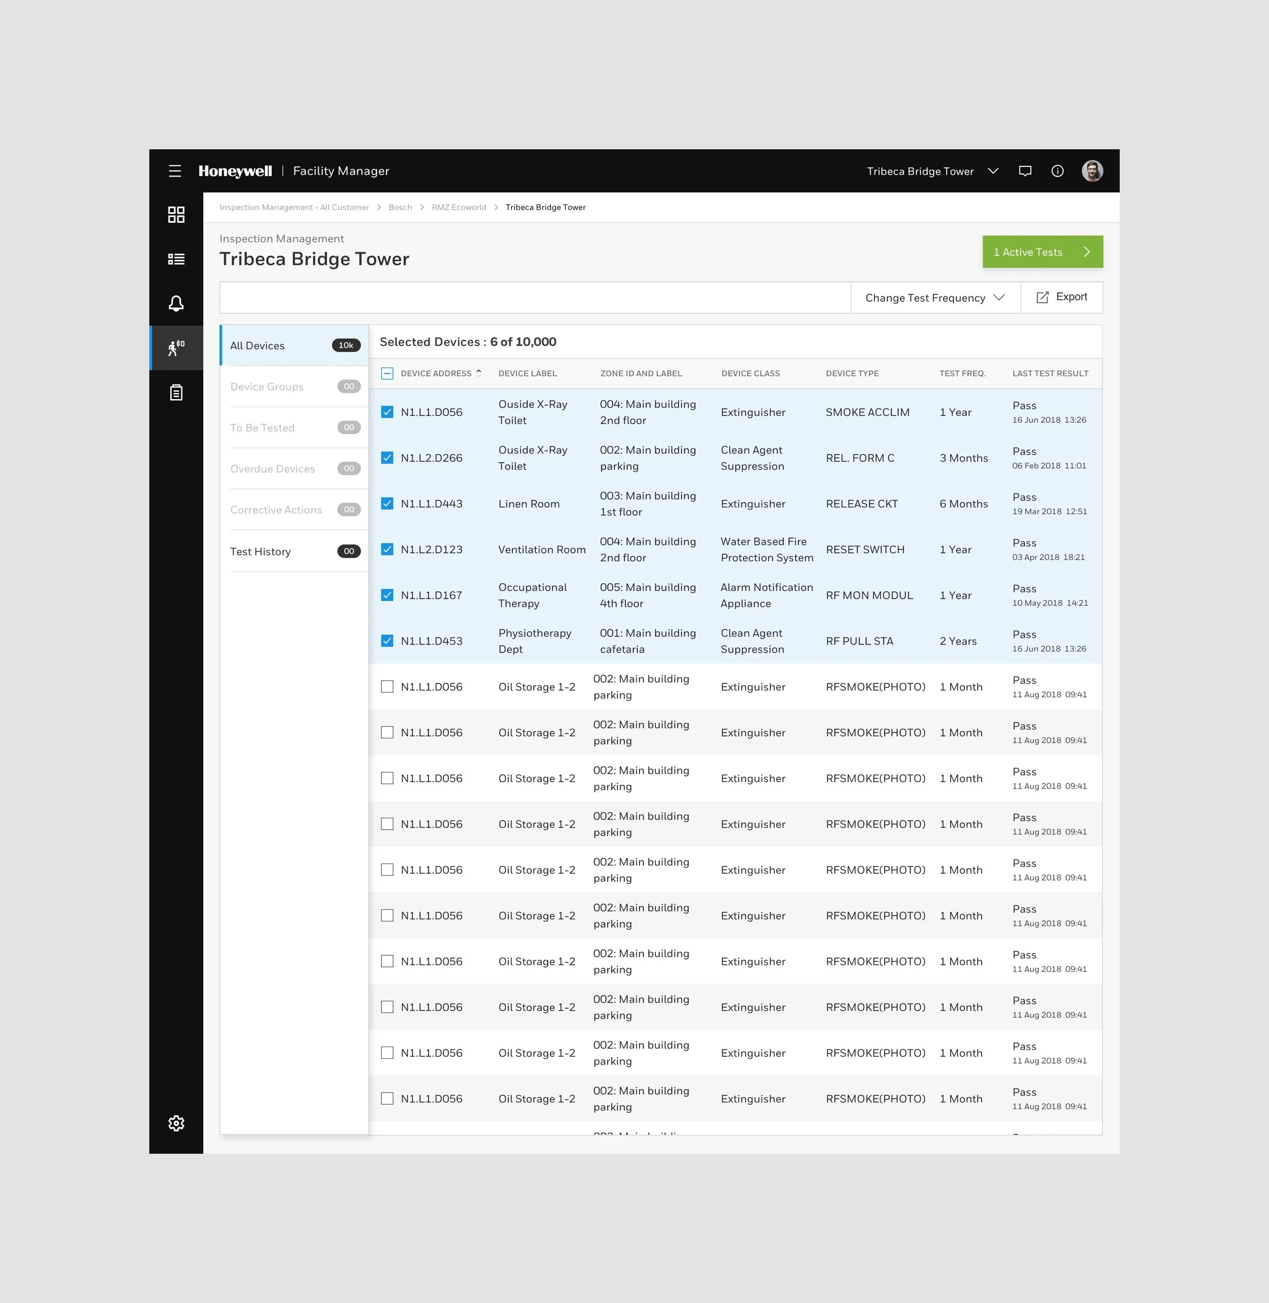This screenshot has height=1303, width=1269.
Task: Open the Change Test Frequency dropdown
Action: click(x=935, y=298)
